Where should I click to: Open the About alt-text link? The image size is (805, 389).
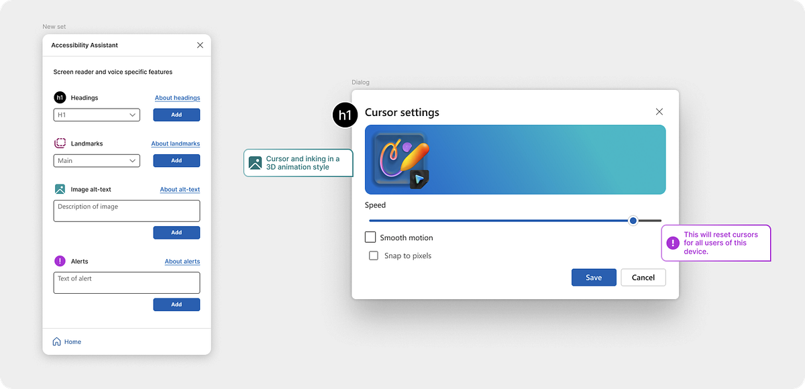(x=180, y=189)
